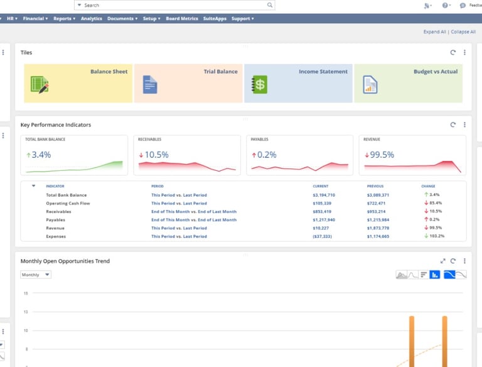
Task: Open the Total Bank Balance KPI card
Action: click(74, 155)
